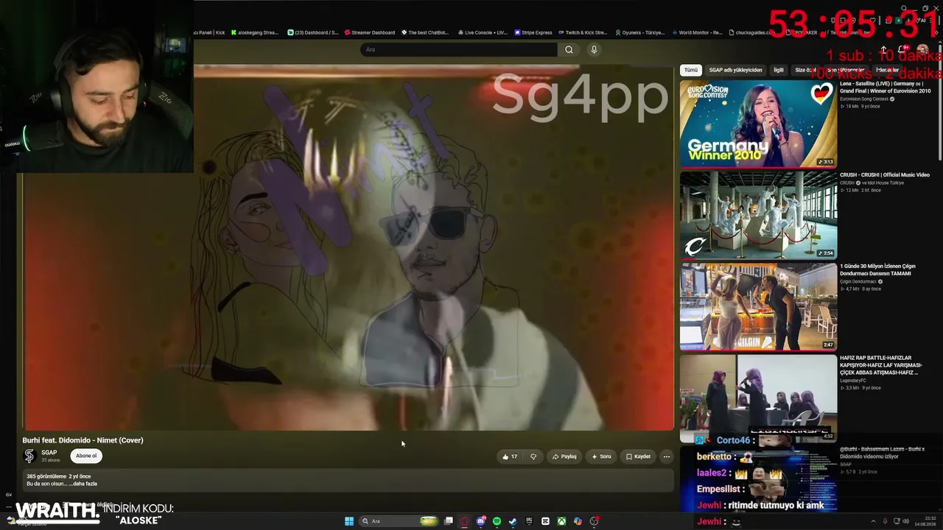Open Discord from the taskbar
The width and height of the screenshot is (943, 530).
coord(481,521)
